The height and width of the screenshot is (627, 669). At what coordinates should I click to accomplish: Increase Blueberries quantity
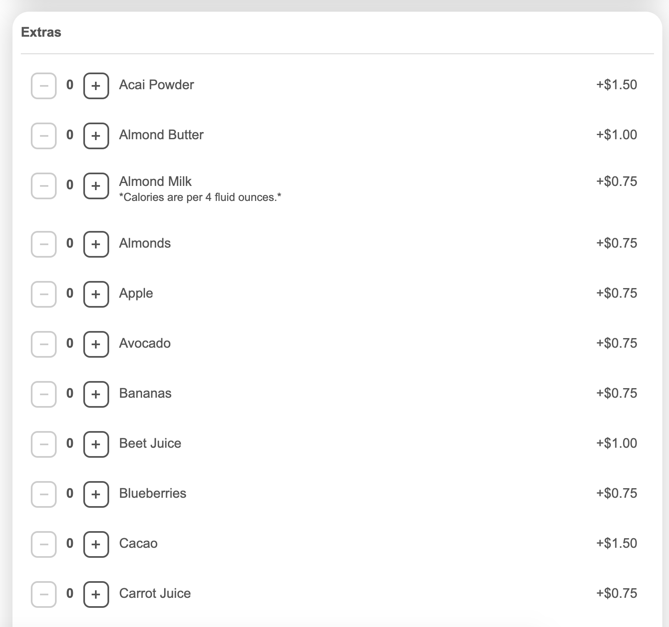click(x=96, y=494)
